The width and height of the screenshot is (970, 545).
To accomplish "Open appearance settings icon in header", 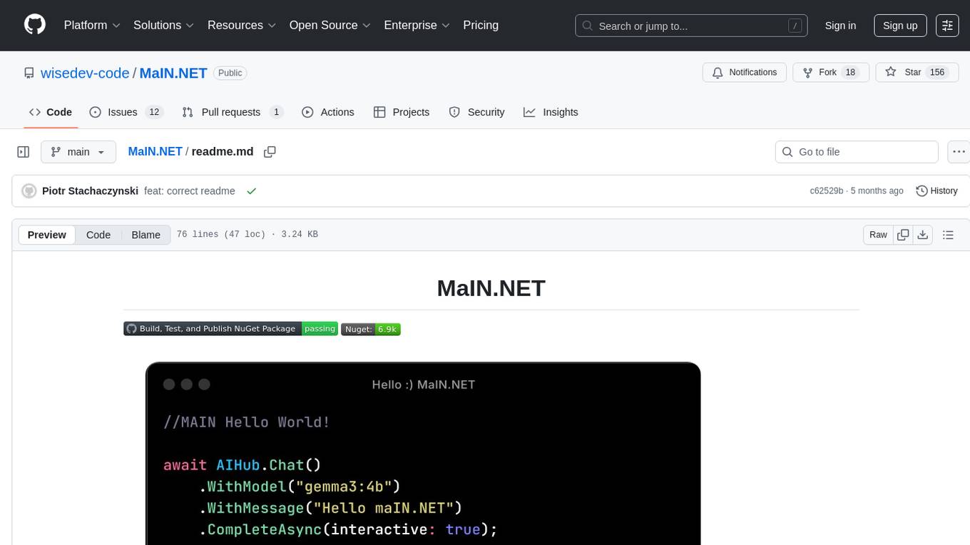I will click(x=947, y=26).
